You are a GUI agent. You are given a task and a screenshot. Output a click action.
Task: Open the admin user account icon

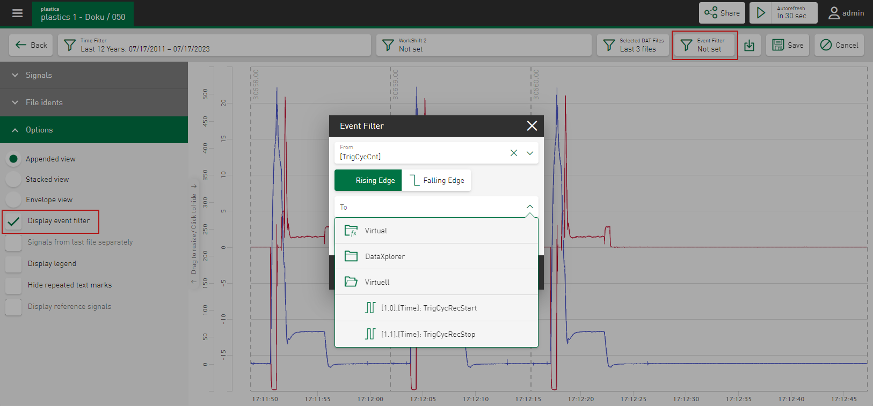[x=833, y=13]
